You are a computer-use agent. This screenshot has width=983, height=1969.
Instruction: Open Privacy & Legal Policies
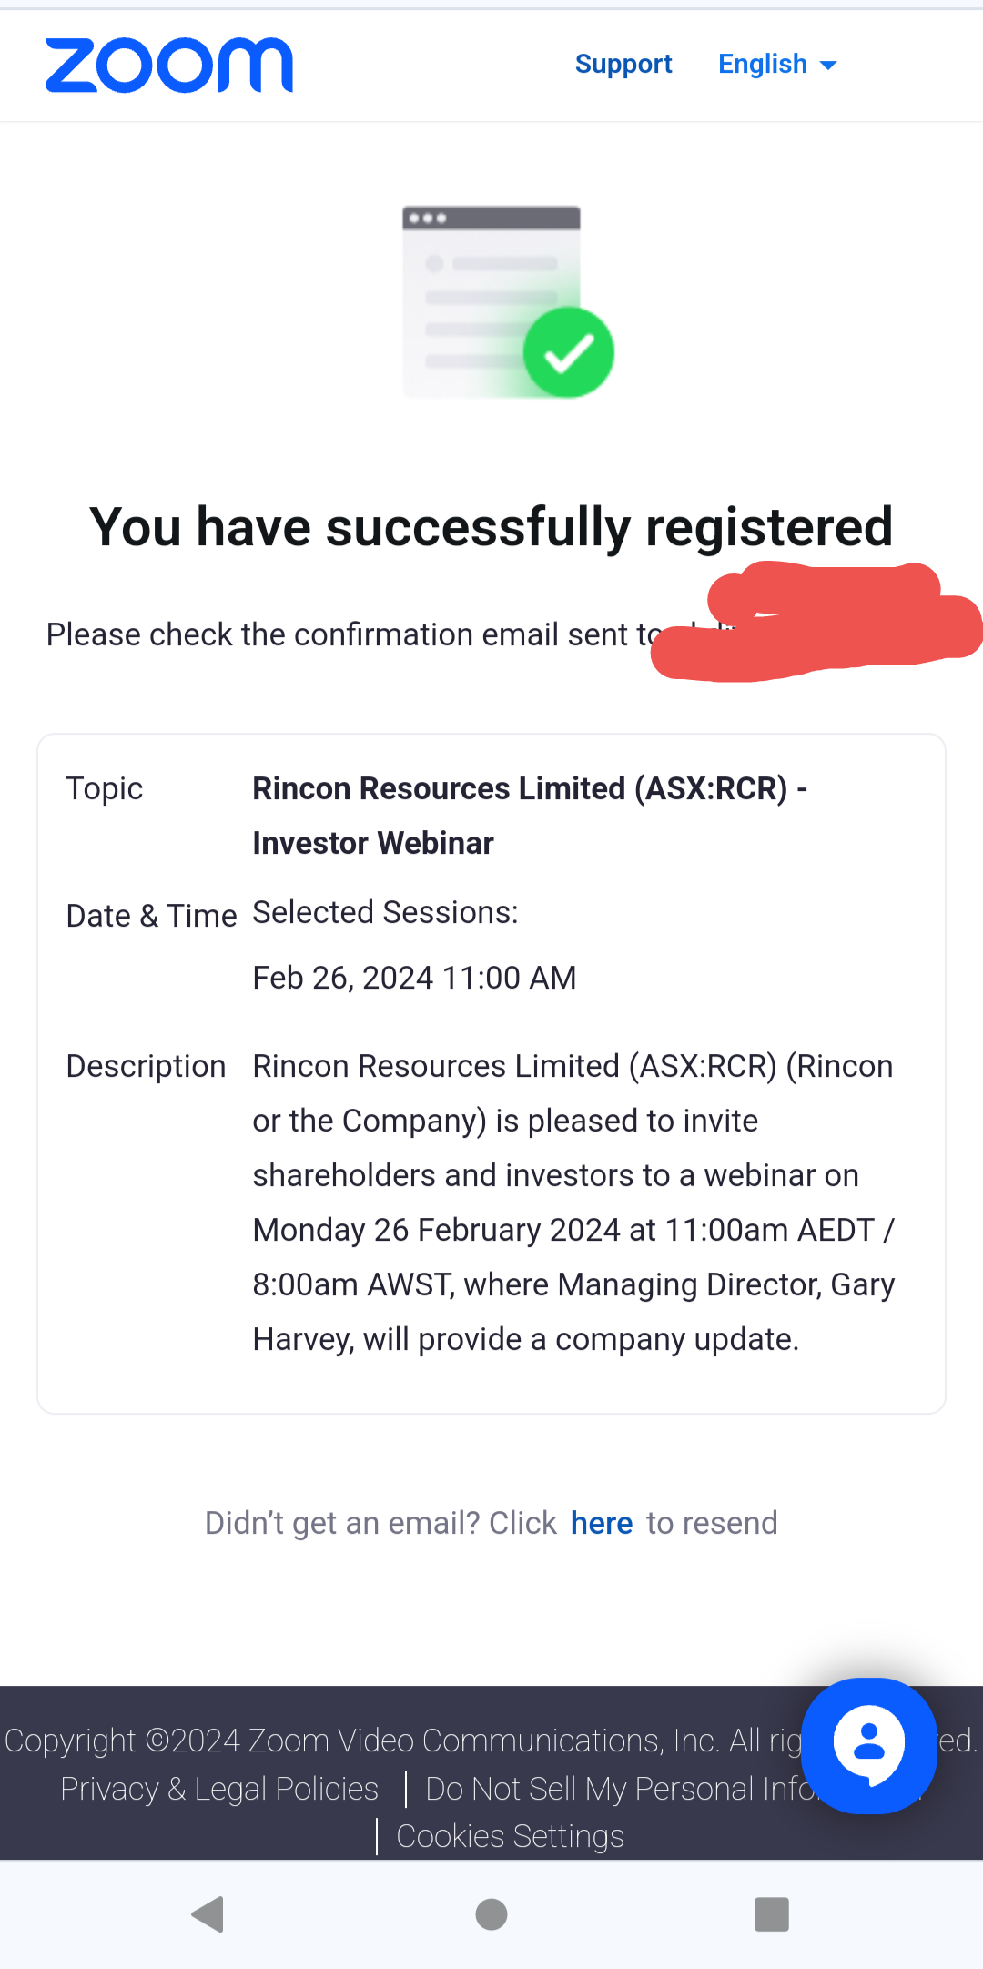[219, 1789]
